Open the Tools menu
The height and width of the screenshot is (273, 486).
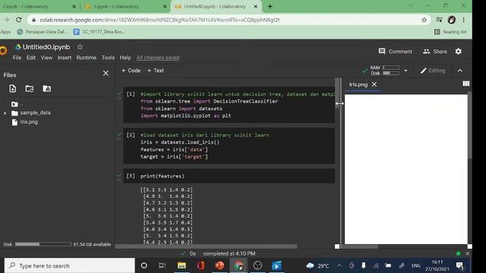coord(108,58)
